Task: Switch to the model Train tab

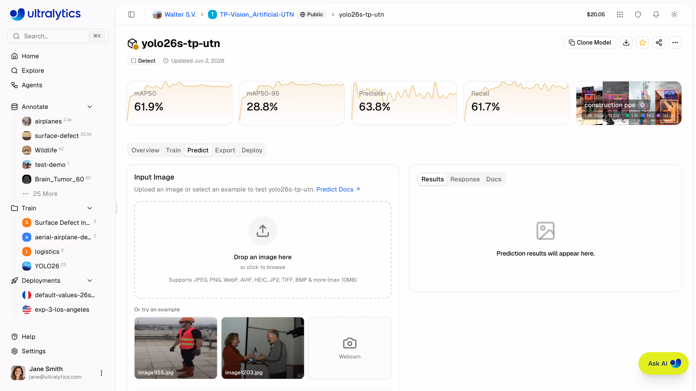Action: [x=173, y=150]
